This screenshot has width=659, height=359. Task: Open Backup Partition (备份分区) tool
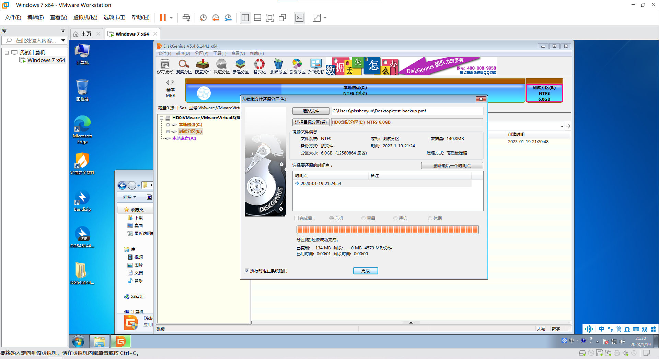[297, 66]
